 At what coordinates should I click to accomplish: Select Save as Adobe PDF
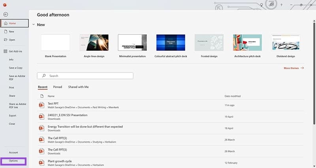tap(17, 77)
